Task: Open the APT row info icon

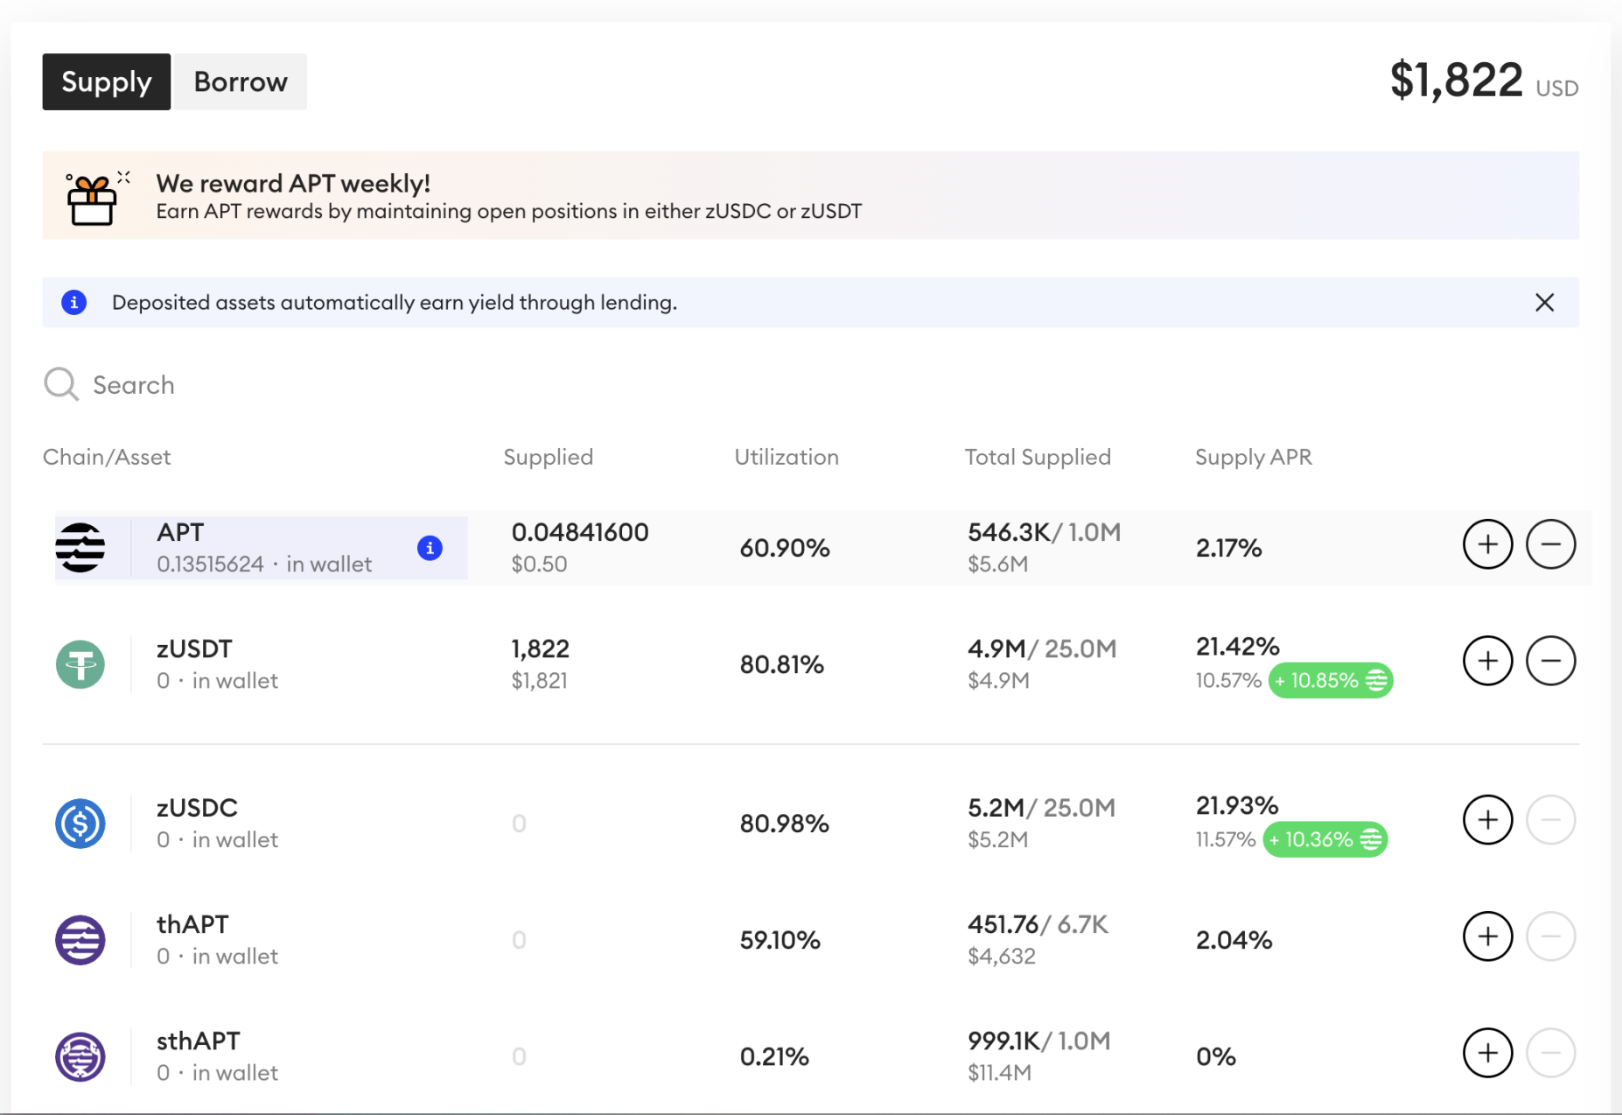Action: coord(430,548)
